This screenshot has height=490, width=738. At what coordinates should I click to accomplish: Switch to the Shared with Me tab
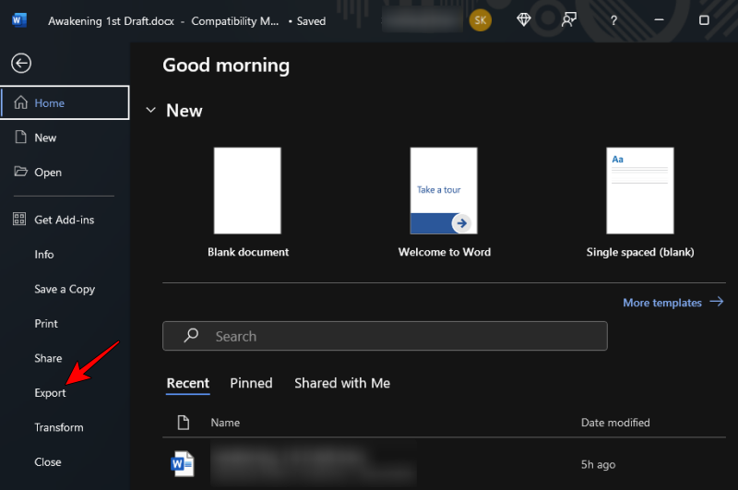tap(342, 383)
